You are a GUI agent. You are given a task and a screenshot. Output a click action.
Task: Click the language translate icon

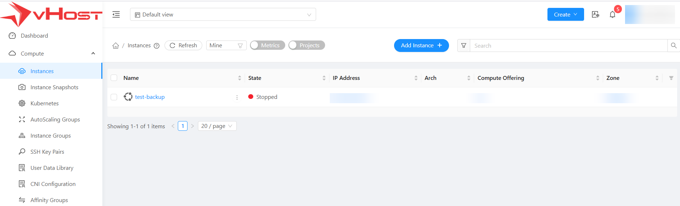595,15
